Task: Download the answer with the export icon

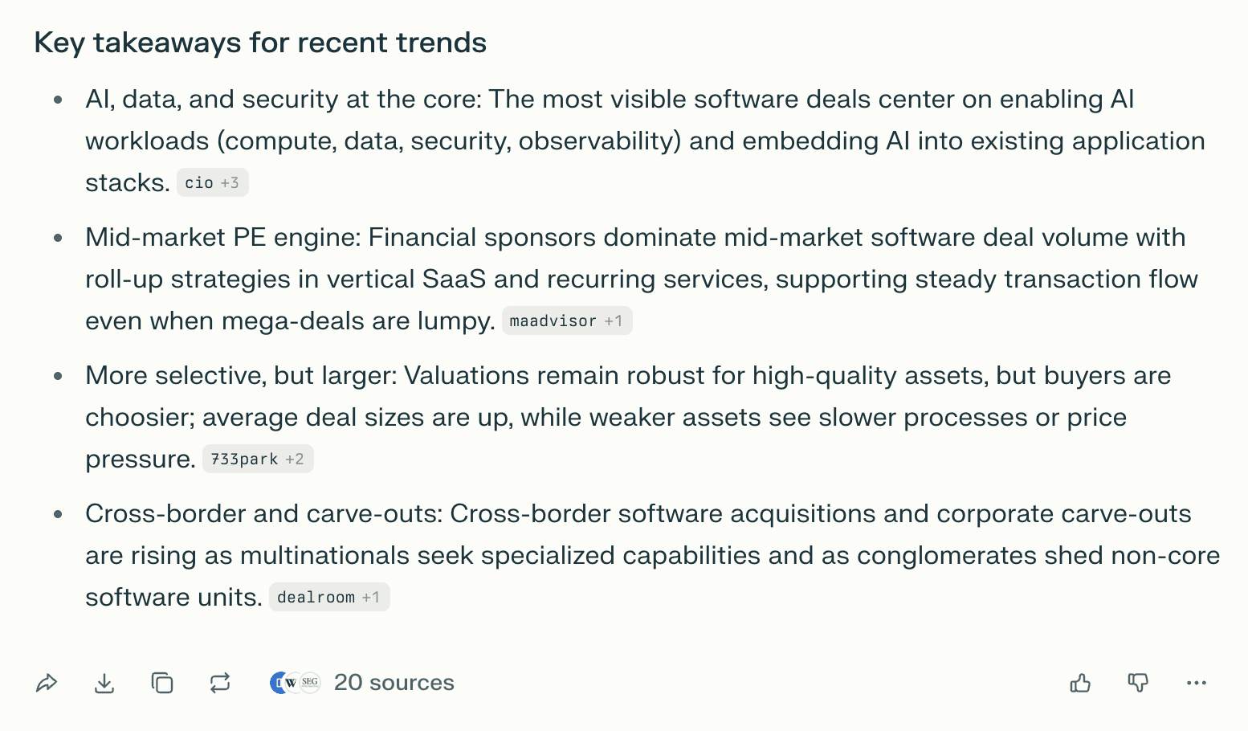Action: pos(104,682)
